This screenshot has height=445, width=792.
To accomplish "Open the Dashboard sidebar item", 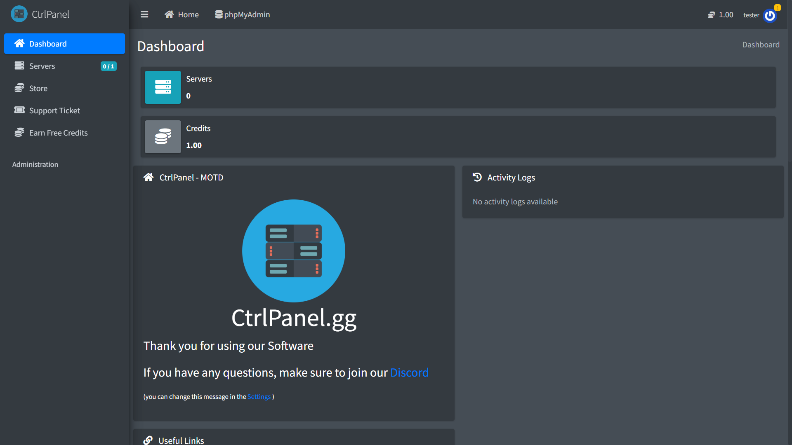I will click(64, 44).
